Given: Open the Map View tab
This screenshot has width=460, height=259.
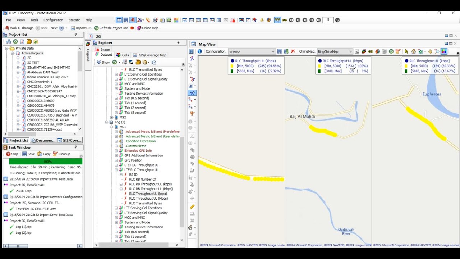Looking at the screenshot, I should coord(204,44).
